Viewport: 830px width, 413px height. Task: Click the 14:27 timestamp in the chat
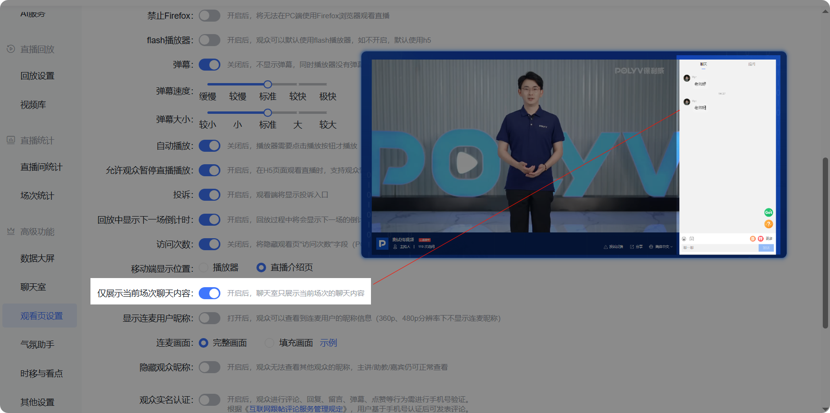(722, 94)
